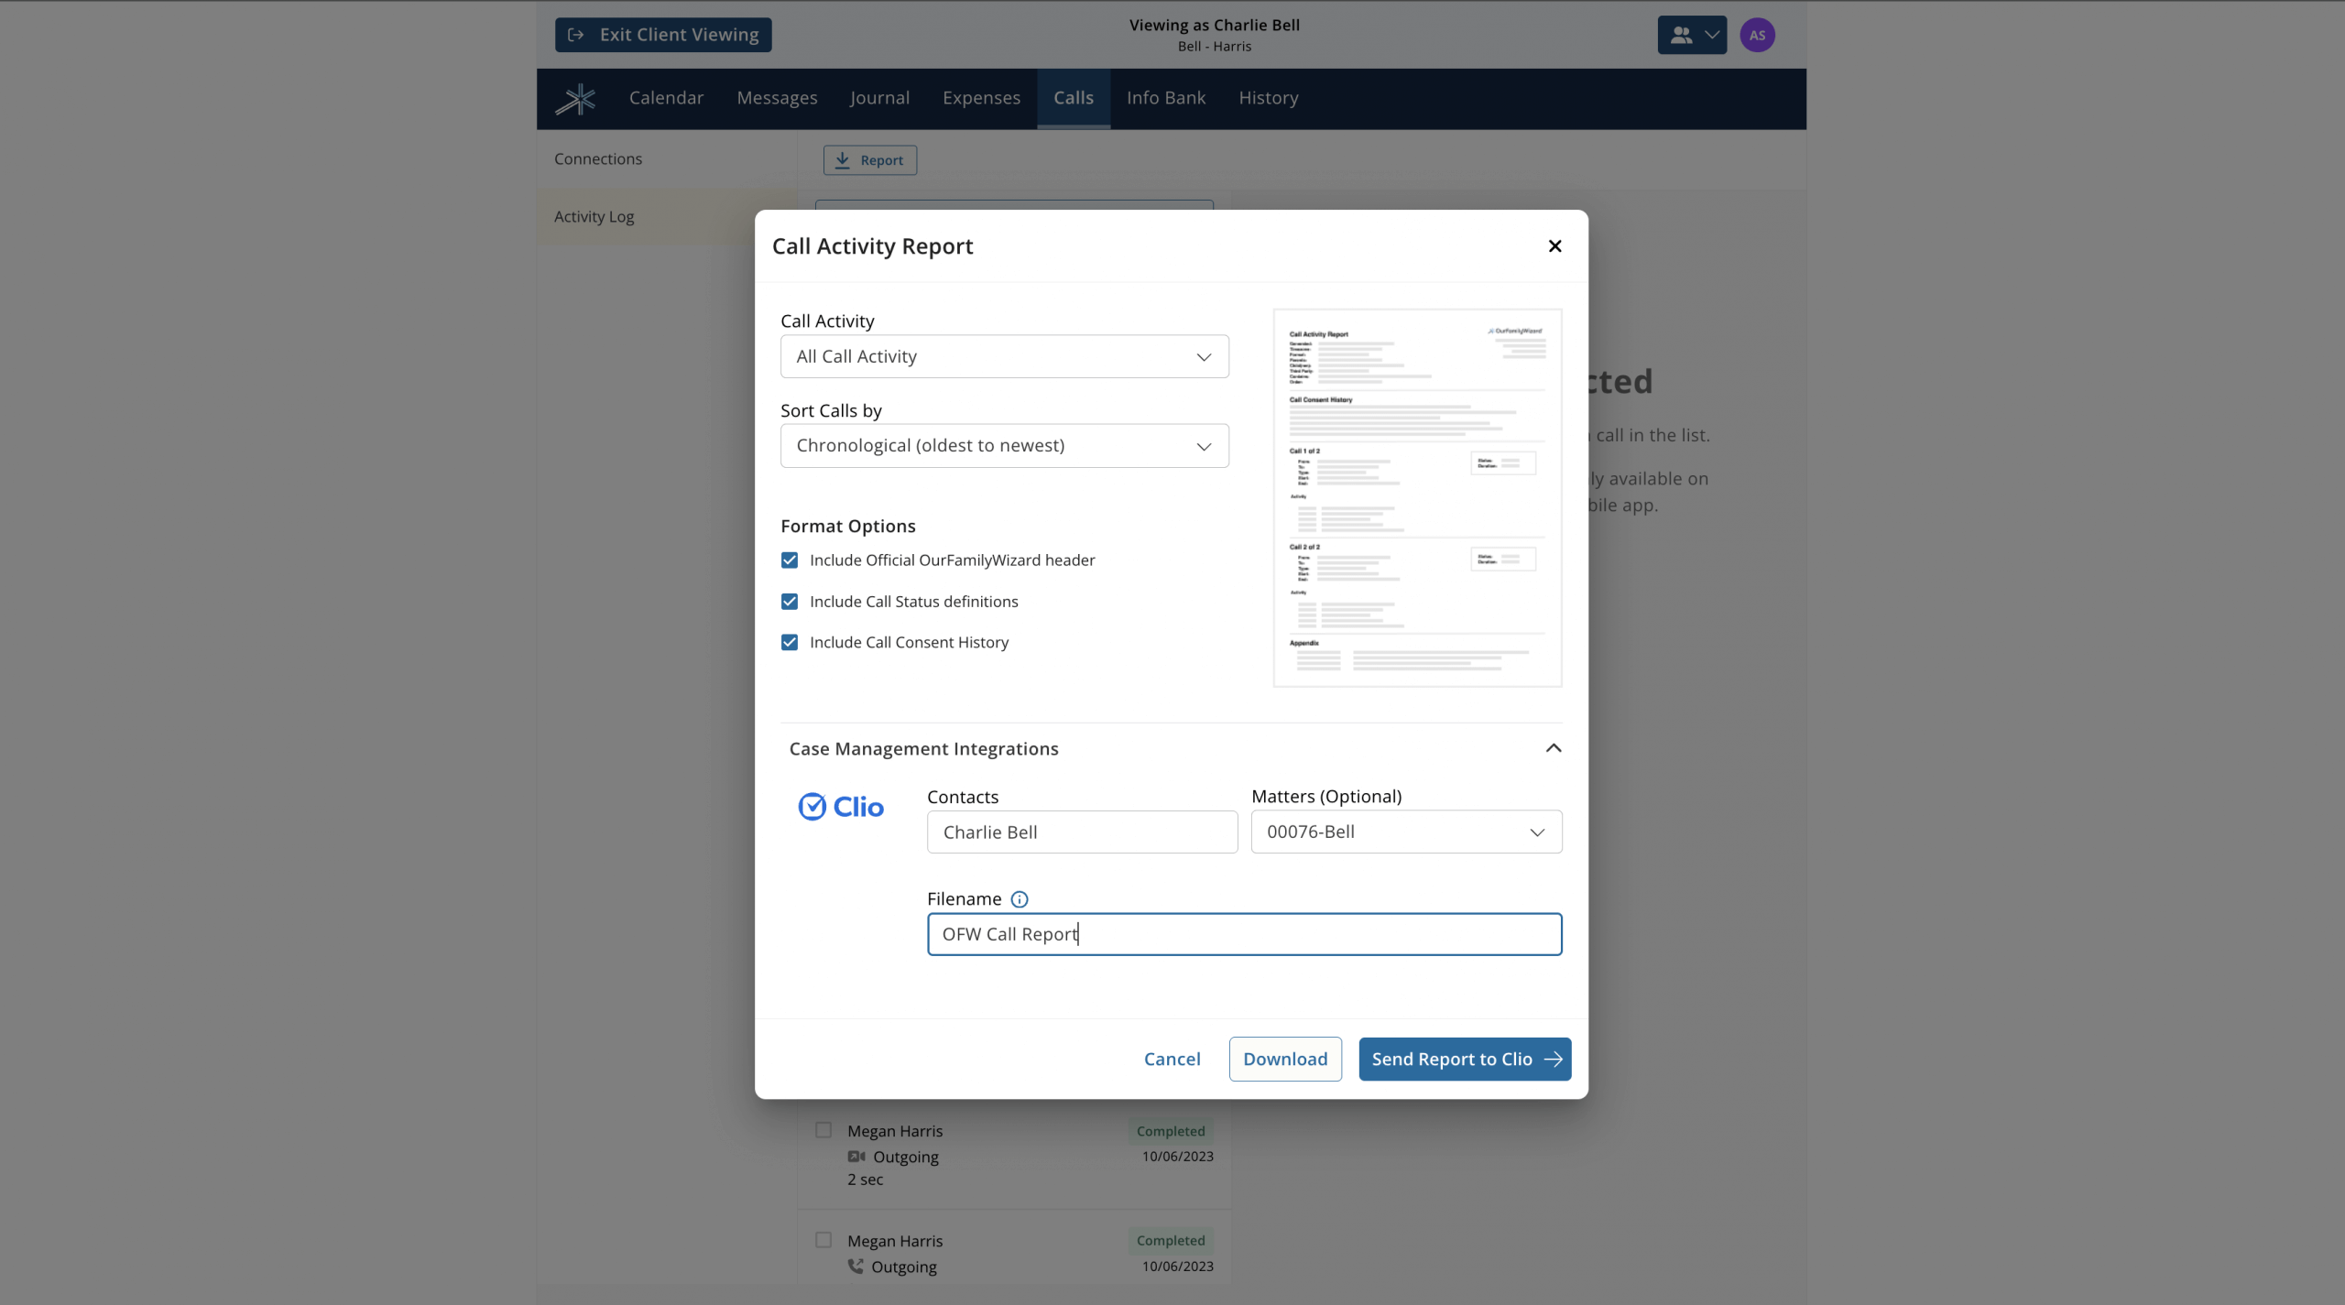Click Send Report to Clio
Viewport: 2345px width, 1305px height.
click(x=1464, y=1060)
